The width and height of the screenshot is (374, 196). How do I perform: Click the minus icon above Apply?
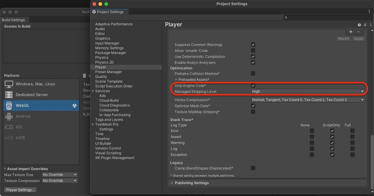tap(358, 32)
